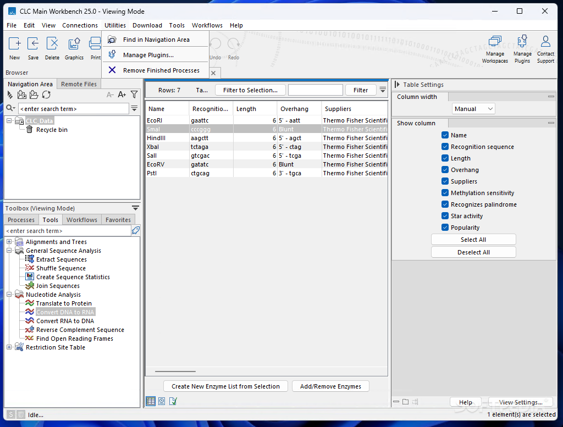
Task: Expand Alignments and Trees folder
Action: (9, 242)
